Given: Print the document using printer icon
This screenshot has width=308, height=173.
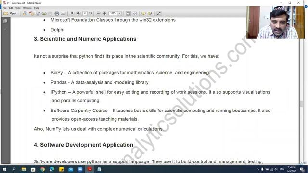Looking at the screenshot, I should pyautogui.click(x=57, y=13).
